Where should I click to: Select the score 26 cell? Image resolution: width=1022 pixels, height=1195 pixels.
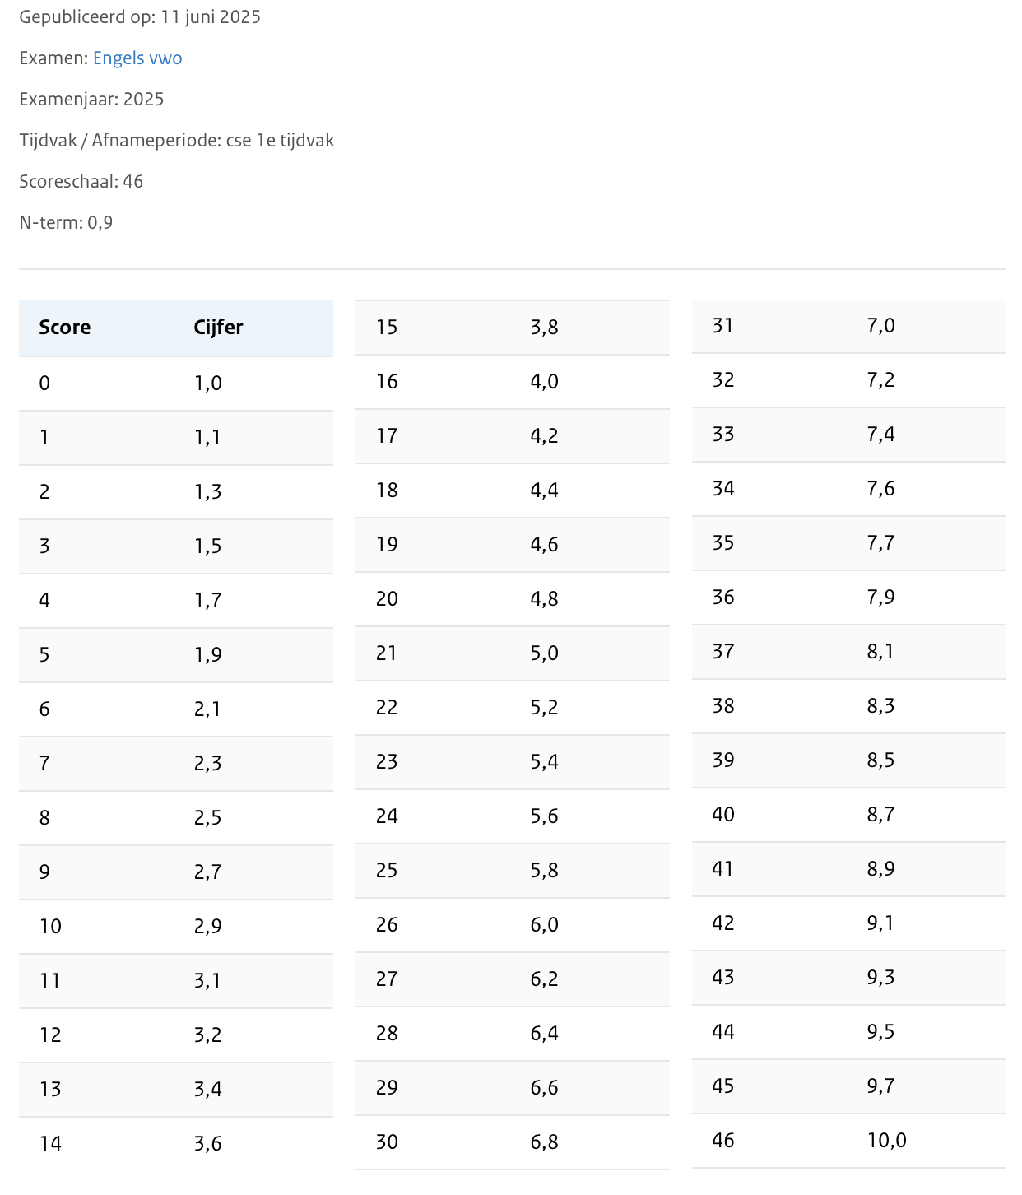tap(387, 925)
